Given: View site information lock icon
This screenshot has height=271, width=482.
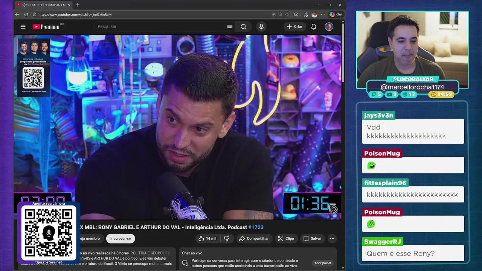Looking at the screenshot, I should point(35,14).
